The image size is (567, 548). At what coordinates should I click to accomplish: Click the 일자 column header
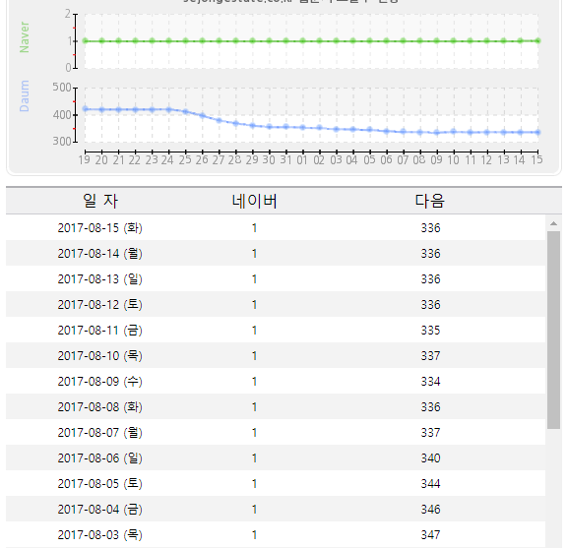click(x=100, y=201)
